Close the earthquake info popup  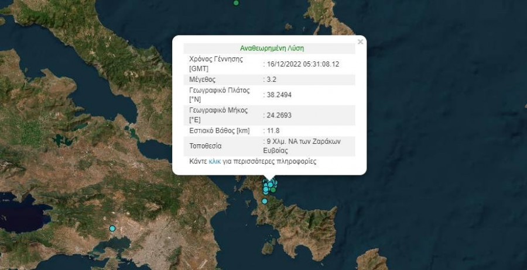(360, 41)
